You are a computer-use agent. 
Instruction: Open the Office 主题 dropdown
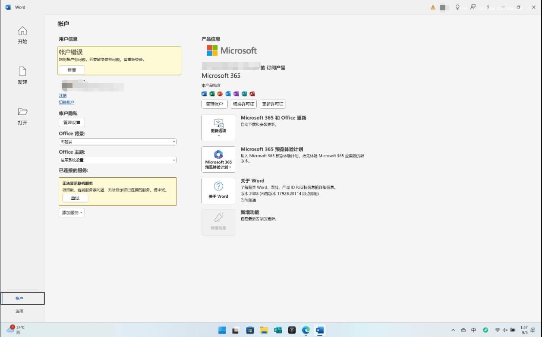coord(118,160)
